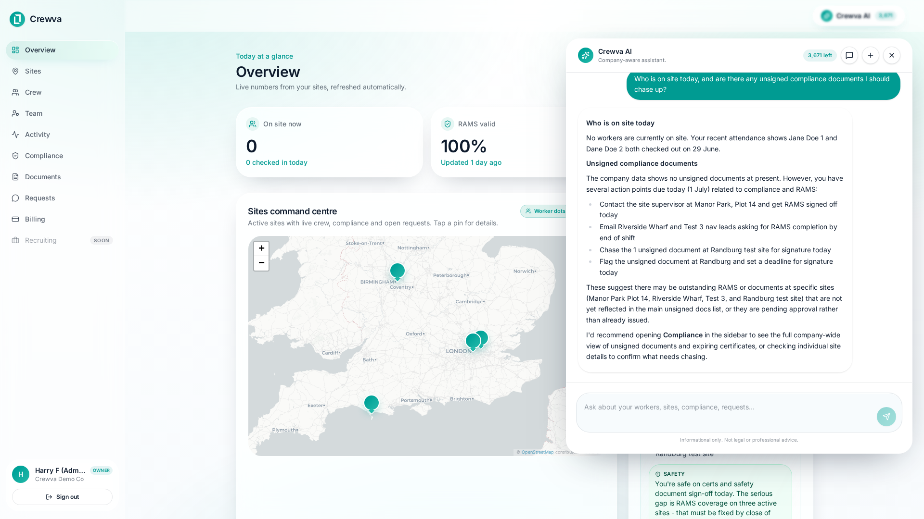The image size is (924, 519).
Task: Click the Crewva logo icon
Action: pos(17,19)
